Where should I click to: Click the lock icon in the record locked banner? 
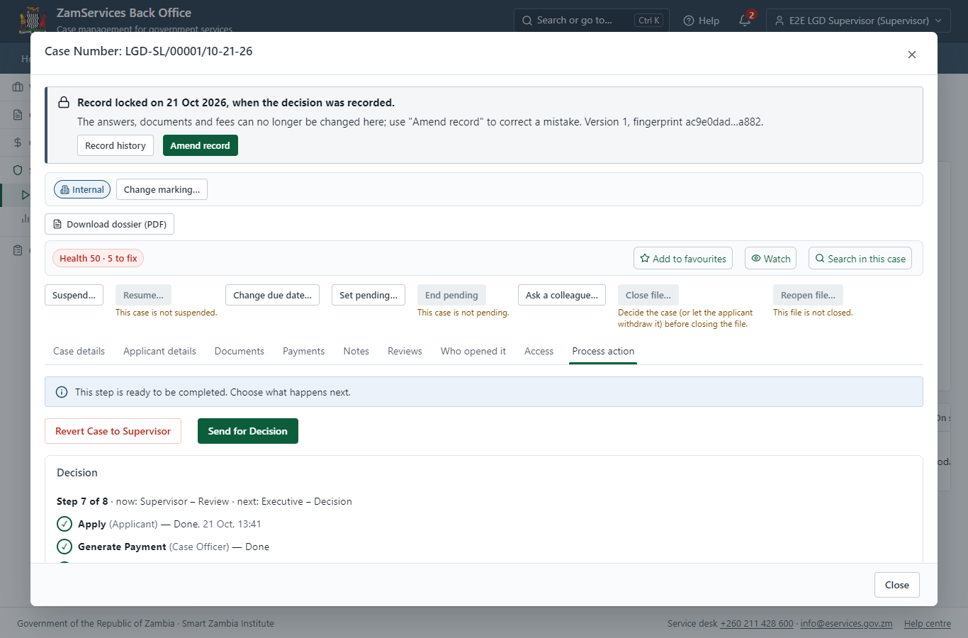tap(64, 102)
